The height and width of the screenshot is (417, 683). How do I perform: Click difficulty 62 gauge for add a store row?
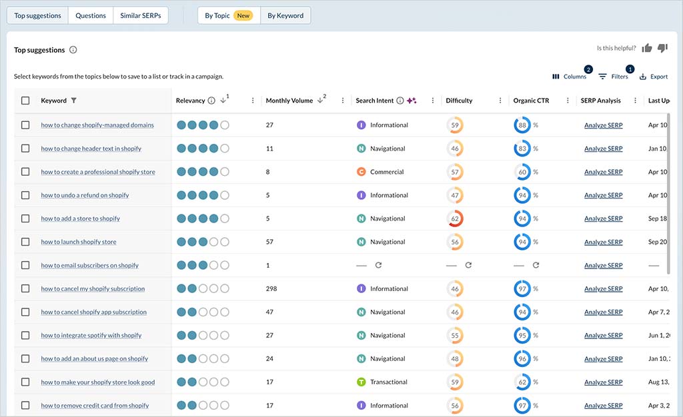455,218
